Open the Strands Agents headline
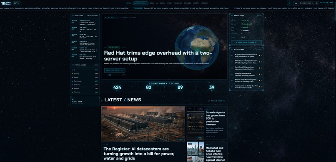The image size is (336, 162). tap(216, 118)
